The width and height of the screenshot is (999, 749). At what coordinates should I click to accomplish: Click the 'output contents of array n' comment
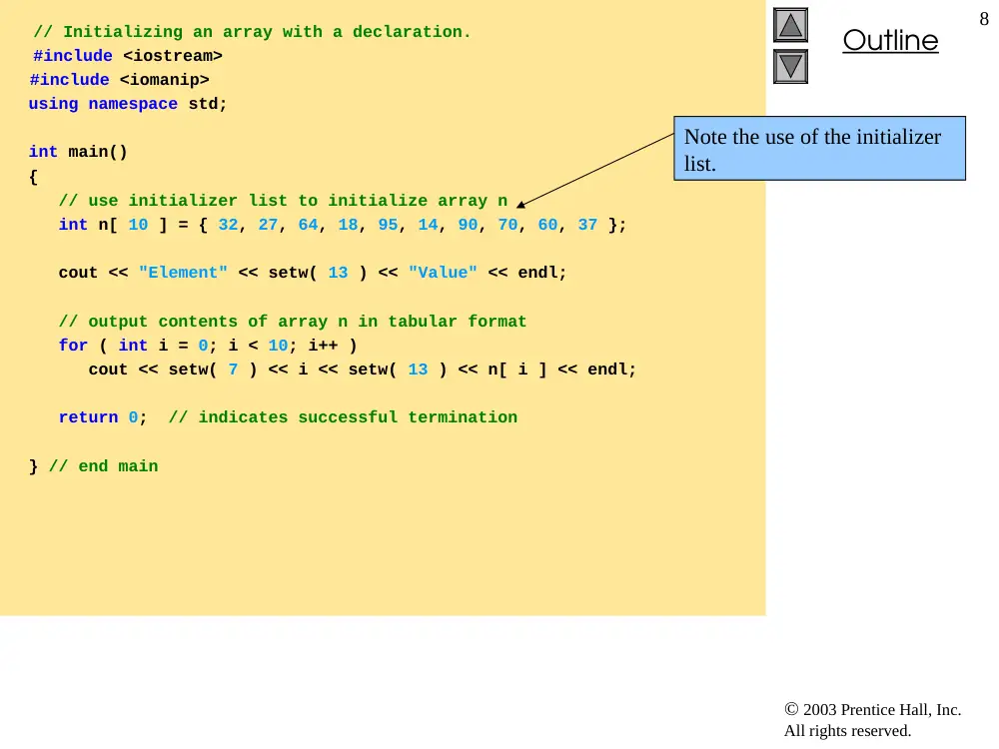pos(293,322)
